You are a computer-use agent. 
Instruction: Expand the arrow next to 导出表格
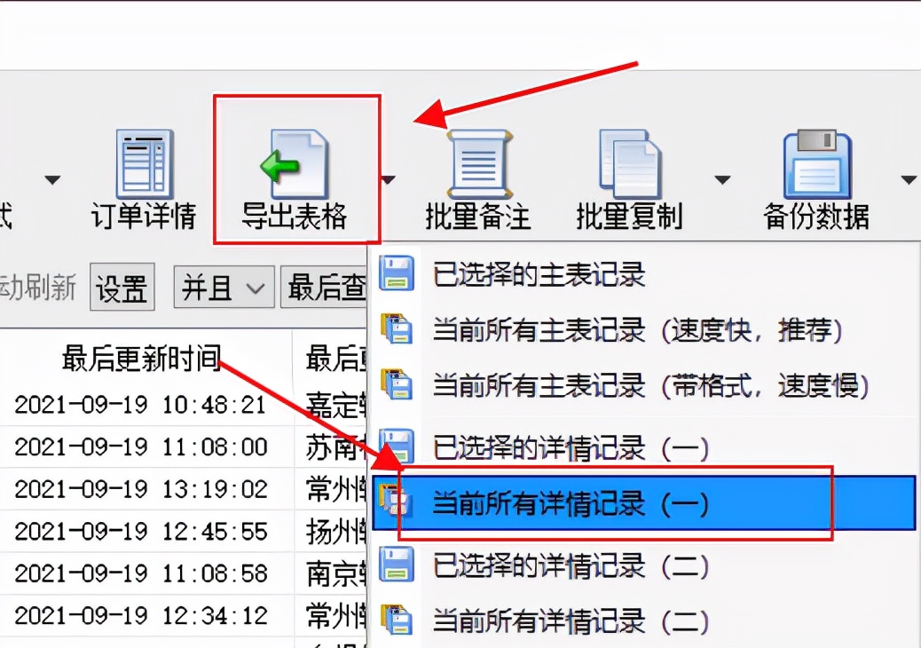pyautogui.click(x=389, y=179)
